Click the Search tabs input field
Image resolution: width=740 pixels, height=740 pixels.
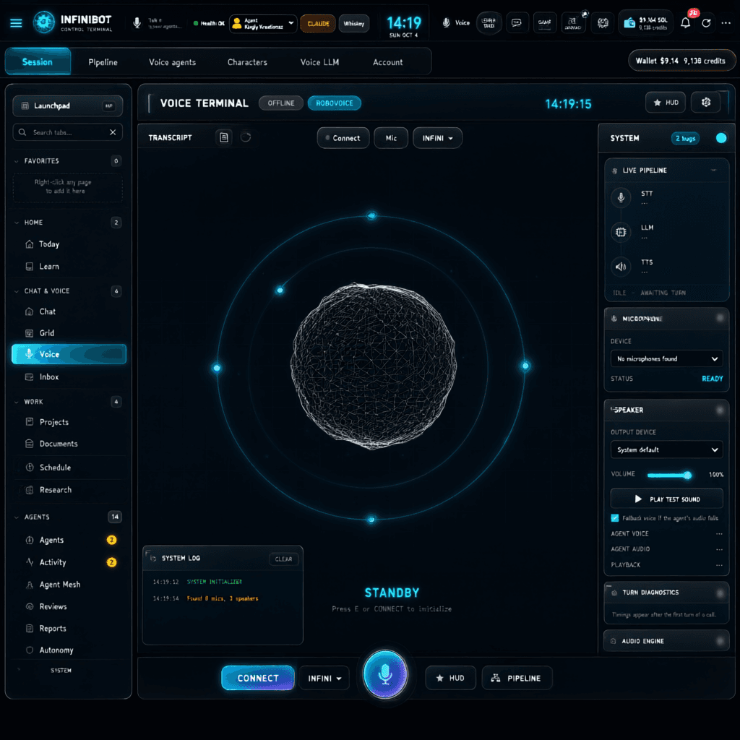point(67,133)
